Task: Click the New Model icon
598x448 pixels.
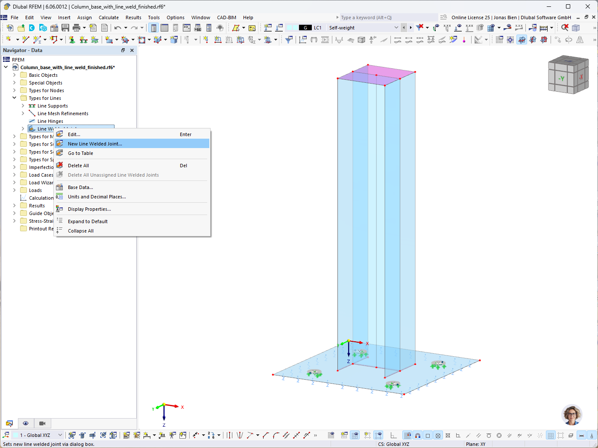Action: coord(10,28)
